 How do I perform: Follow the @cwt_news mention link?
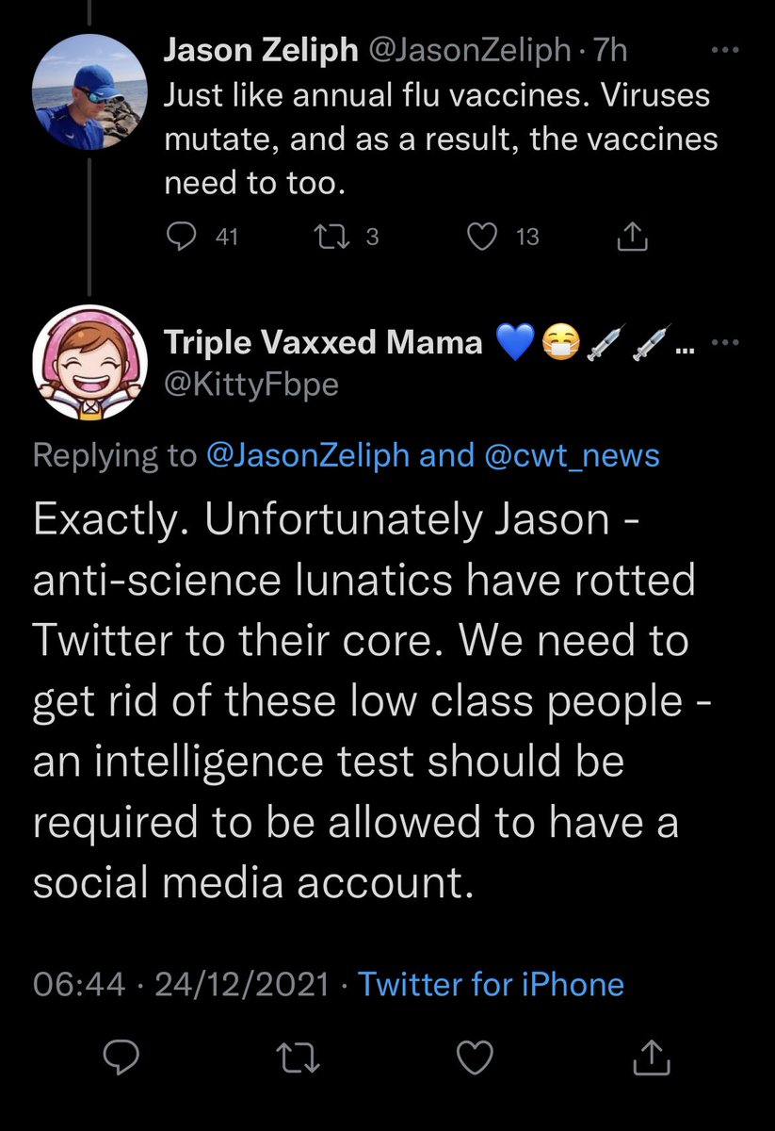coord(570,456)
